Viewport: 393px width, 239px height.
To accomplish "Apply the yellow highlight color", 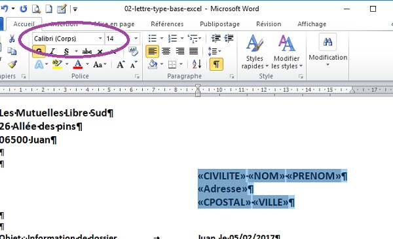I will click(57, 64).
